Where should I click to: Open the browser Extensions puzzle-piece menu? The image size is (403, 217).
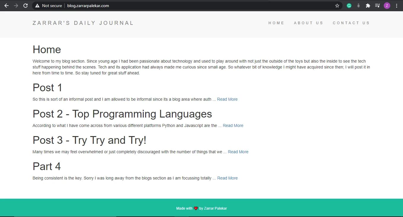(368, 5)
